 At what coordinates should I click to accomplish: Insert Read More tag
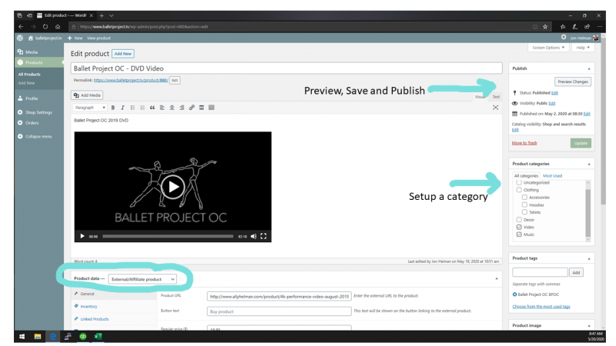(202, 108)
